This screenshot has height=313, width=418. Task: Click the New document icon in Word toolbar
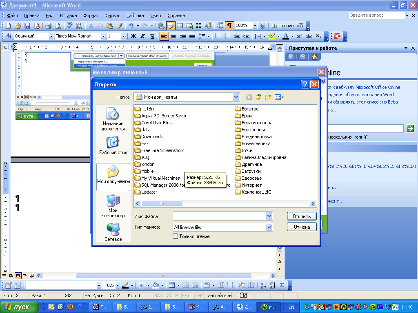click(8, 26)
